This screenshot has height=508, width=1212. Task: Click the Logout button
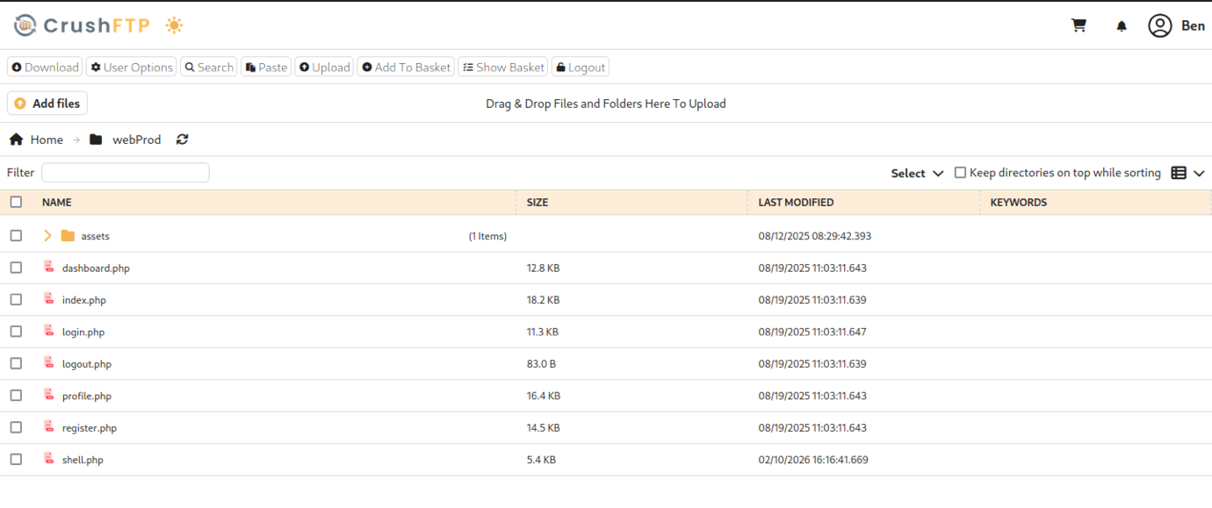point(581,68)
